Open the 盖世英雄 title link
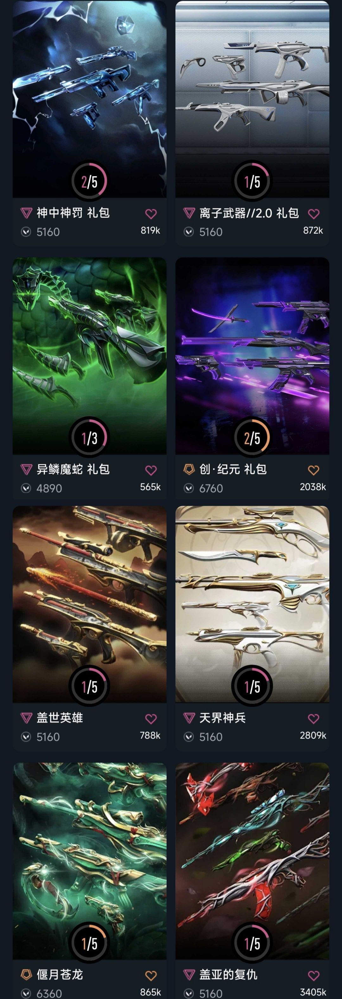 [x=60, y=718]
